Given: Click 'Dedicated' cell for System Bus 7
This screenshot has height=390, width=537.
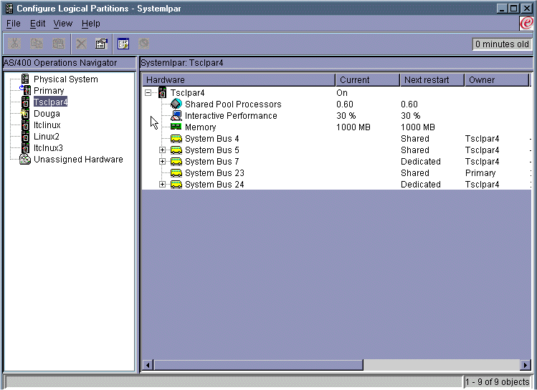Looking at the screenshot, I should pos(421,161).
